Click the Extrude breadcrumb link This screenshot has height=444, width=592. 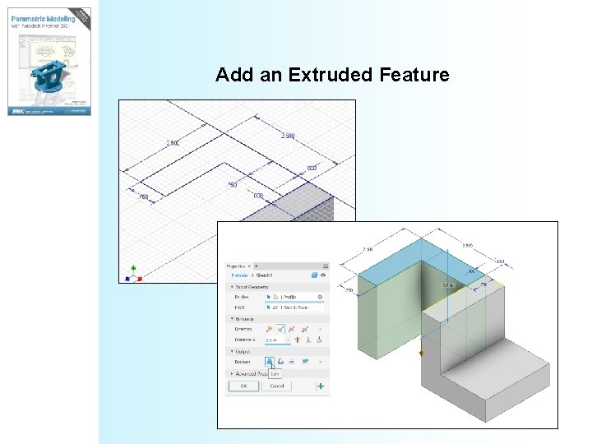tap(239, 275)
